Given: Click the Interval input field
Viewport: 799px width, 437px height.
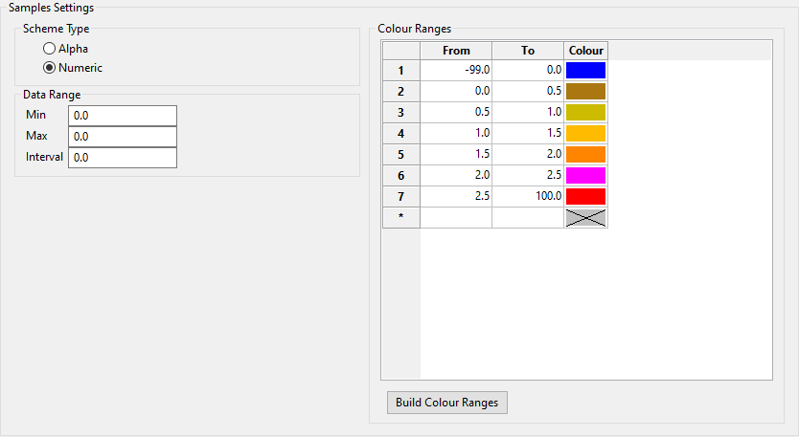Looking at the screenshot, I should [x=123, y=157].
